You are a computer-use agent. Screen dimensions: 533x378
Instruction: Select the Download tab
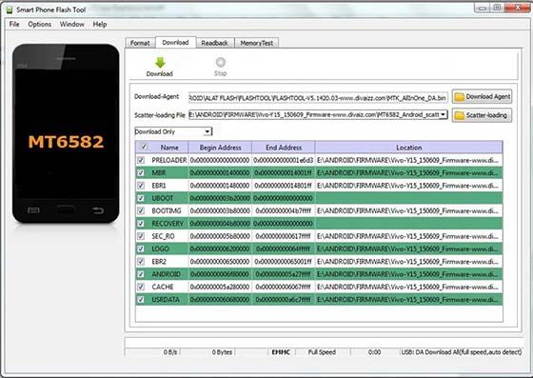175,42
